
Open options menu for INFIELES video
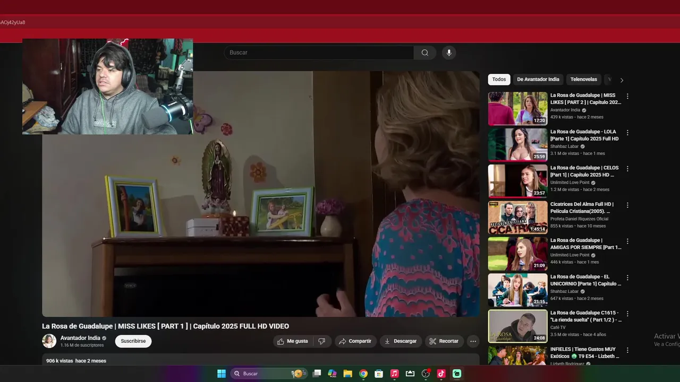[x=627, y=350]
